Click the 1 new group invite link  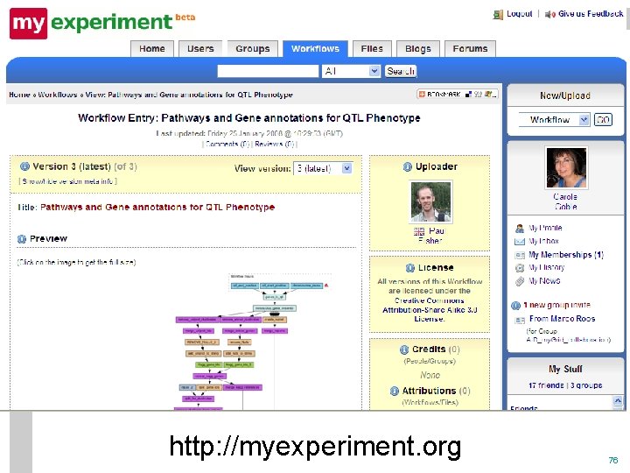point(556,305)
